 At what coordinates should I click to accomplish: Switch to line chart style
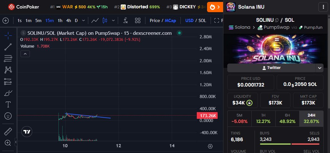[95, 20]
